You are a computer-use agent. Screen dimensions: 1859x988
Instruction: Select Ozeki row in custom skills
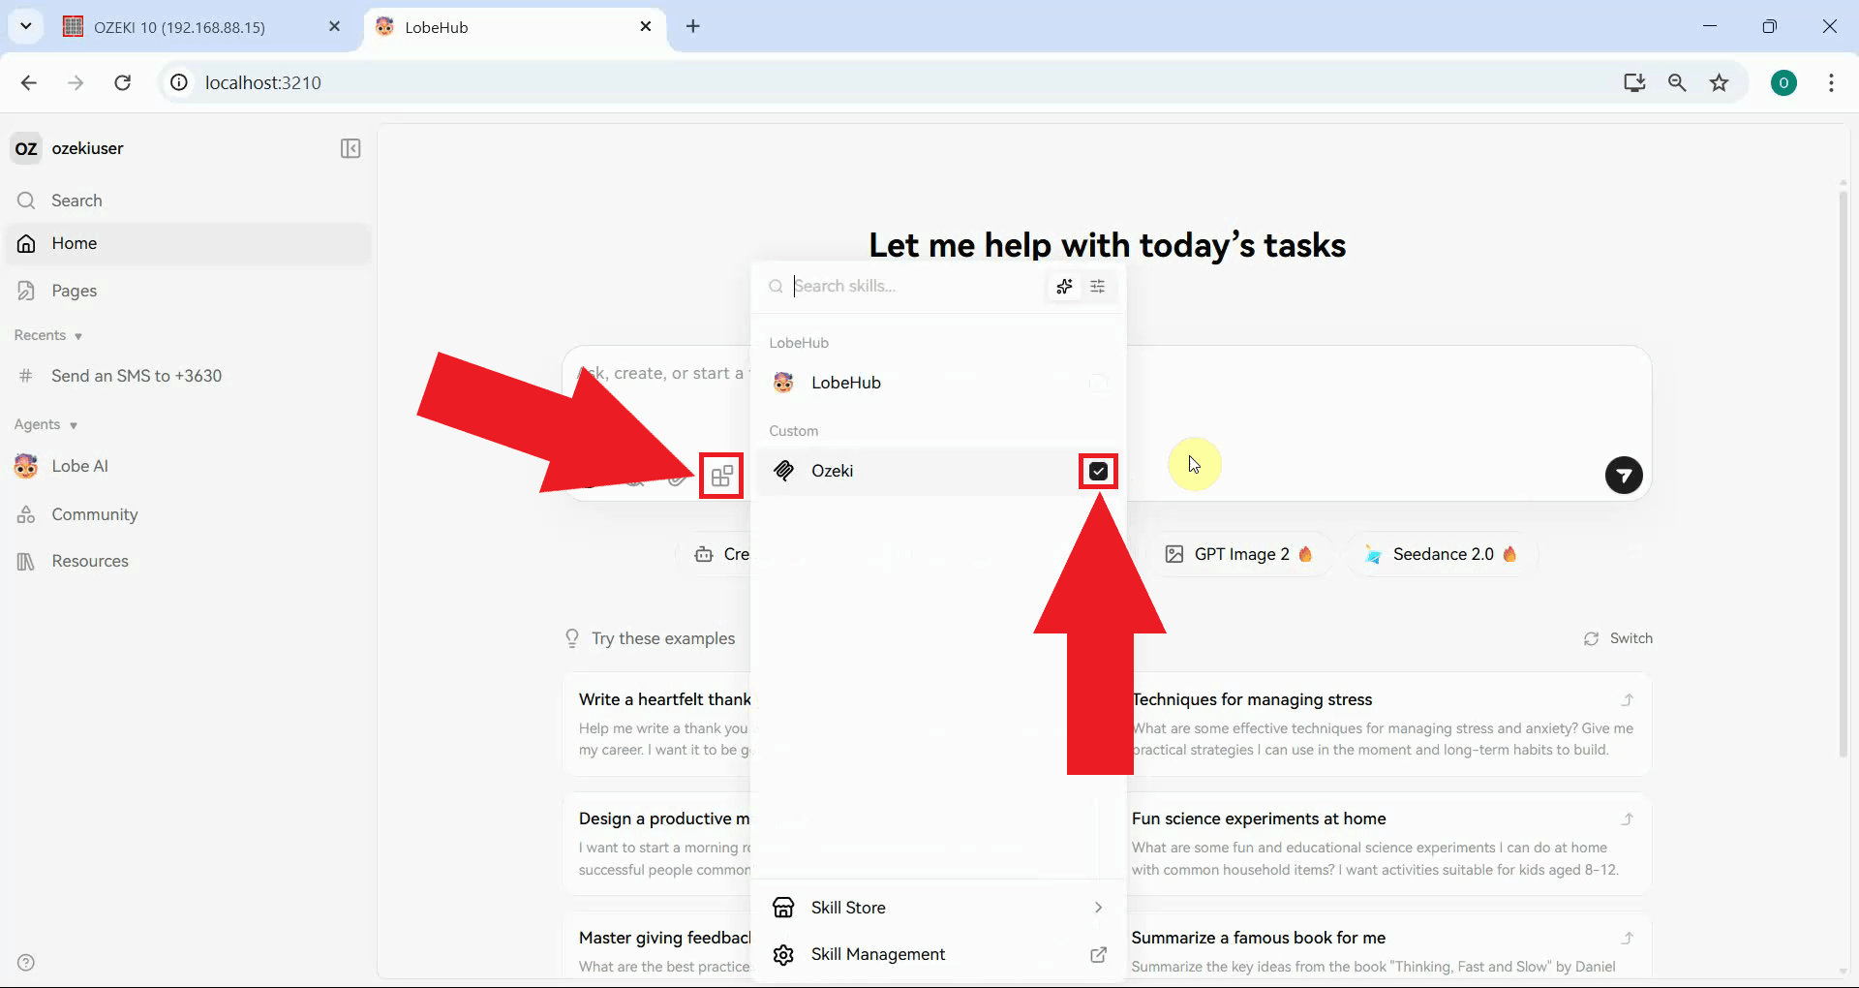[938, 471]
